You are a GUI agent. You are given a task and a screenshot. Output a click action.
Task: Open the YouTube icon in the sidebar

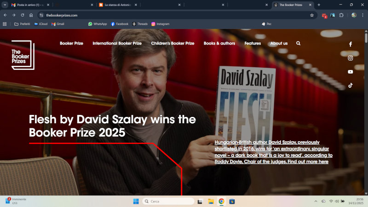click(350, 72)
